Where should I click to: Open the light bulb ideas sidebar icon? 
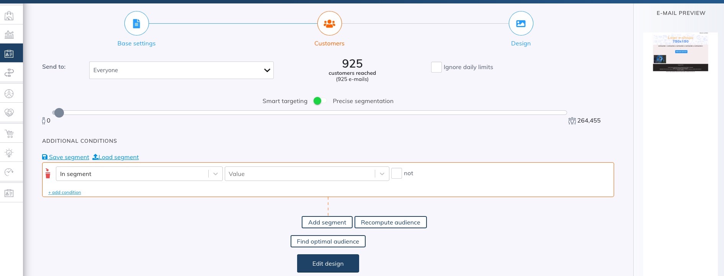(x=9, y=153)
